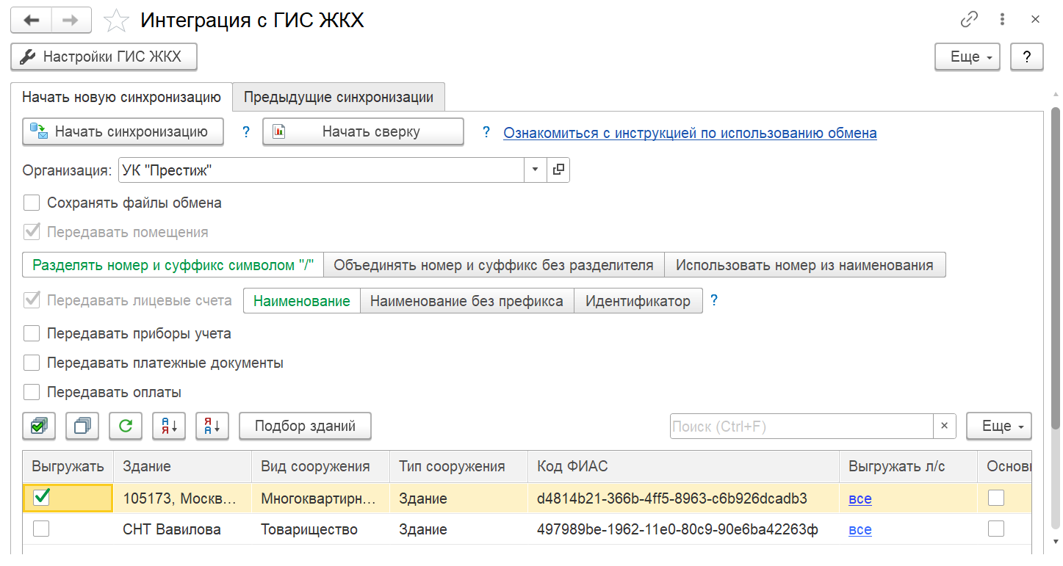
Task: Click the Выгружать л/с column header
Action: coord(908,467)
